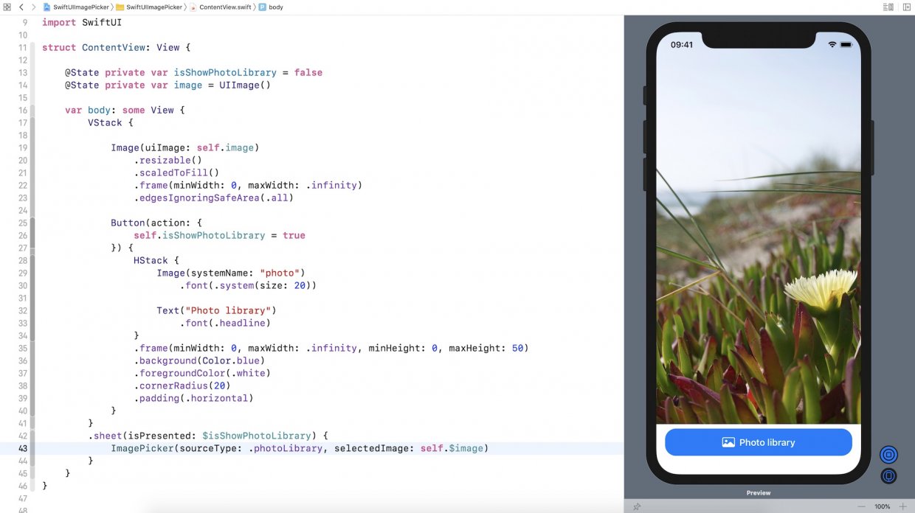Toggle live preview with the concentric rings button
Screen dimensions: 915x513
(x=888, y=455)
